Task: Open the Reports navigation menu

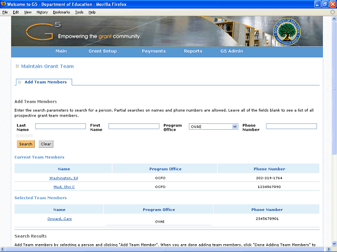Action: point(193,51)
